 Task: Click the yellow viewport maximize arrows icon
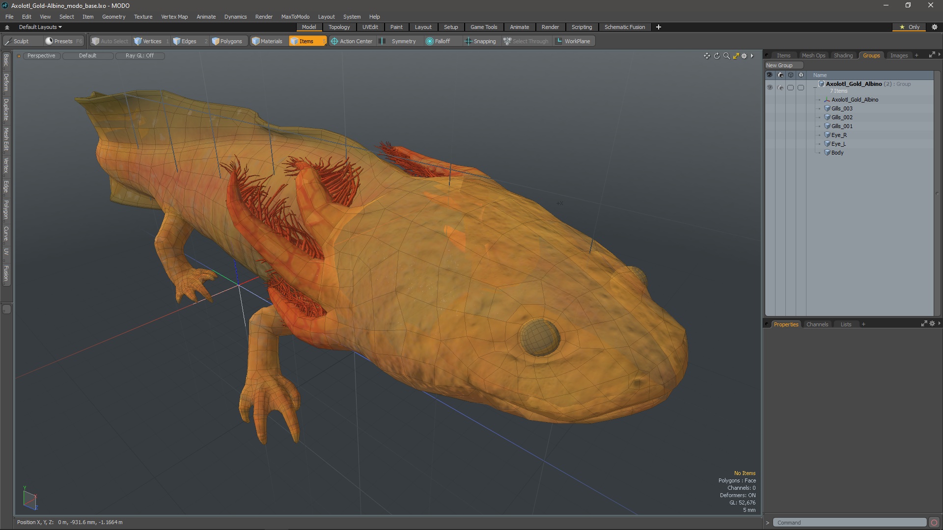736,56
